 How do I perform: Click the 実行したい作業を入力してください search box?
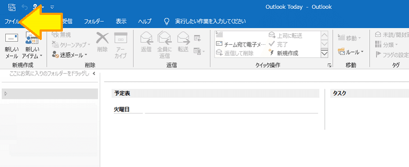point(210,22)
